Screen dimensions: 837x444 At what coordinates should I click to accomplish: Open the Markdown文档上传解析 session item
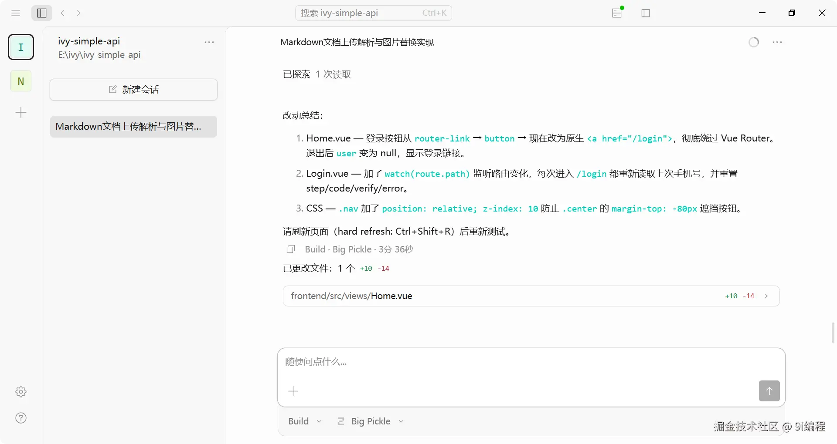[x=133, y=127]
